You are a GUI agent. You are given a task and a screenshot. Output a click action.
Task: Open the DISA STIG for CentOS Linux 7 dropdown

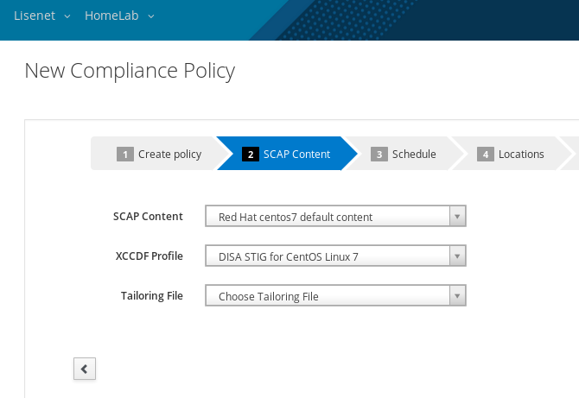[x=335, y=256]
